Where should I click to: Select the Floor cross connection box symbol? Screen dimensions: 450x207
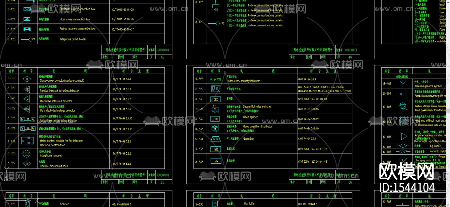pyautogui.click(x=27, y=19)
